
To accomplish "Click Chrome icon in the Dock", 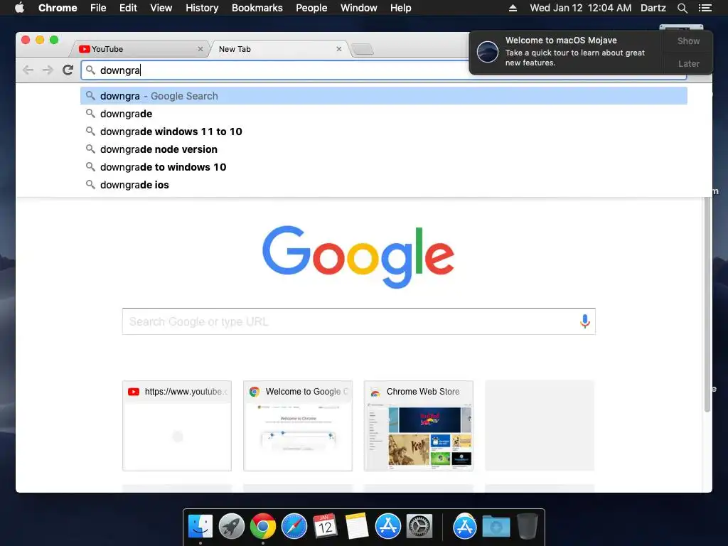I will [x=263, y=527].
